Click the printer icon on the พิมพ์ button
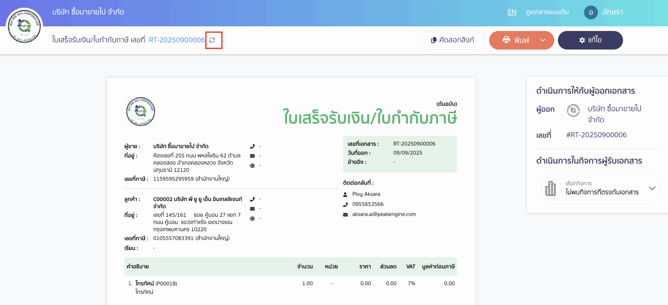 506,40
